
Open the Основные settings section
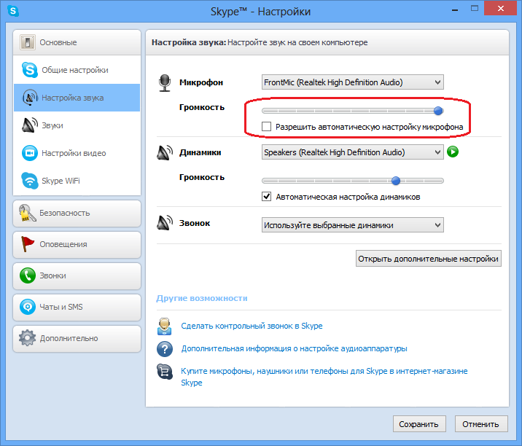[77, 42]
